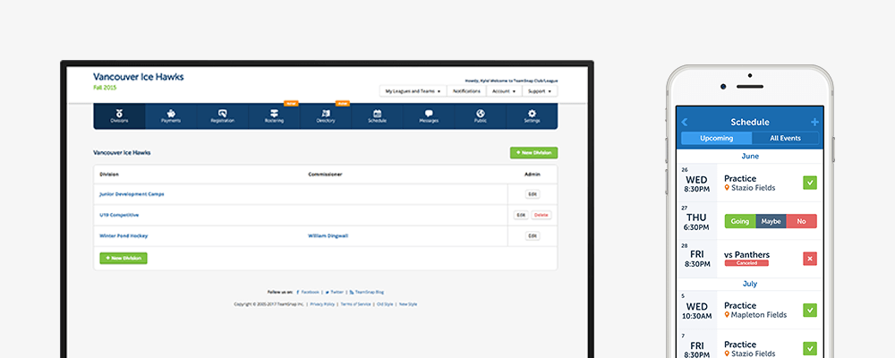The width and height of the screenshot is (895, 358).
Task: Open the Notifications menu item
Action: click(x=466, y=90)
